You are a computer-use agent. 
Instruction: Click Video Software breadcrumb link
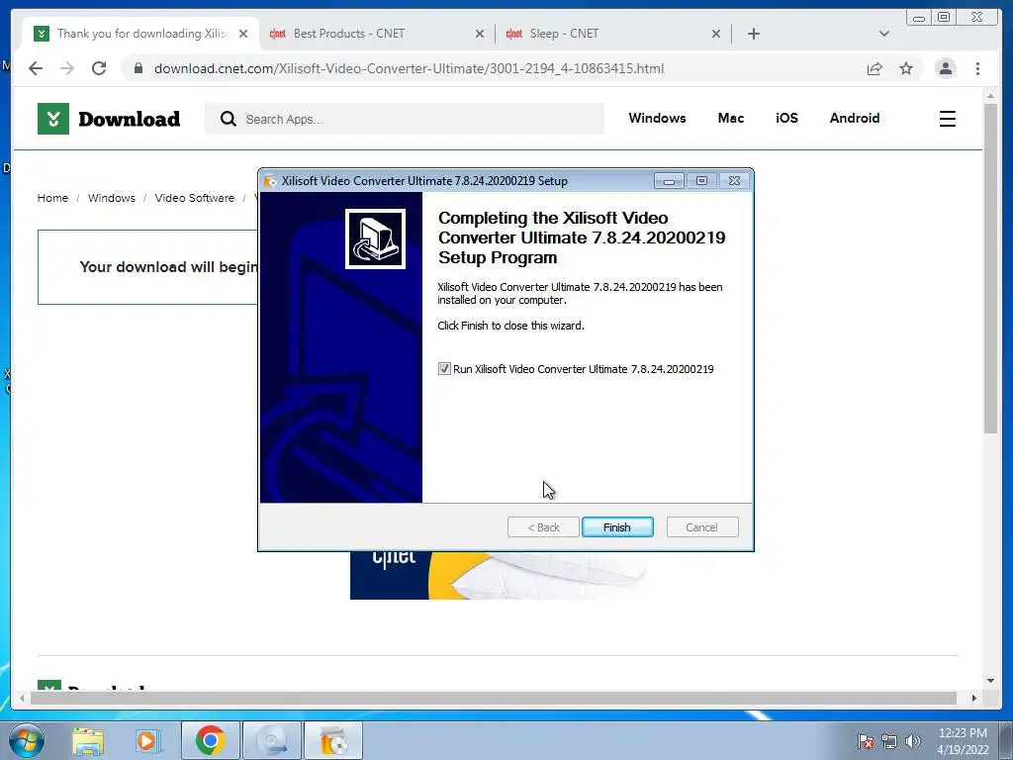pos(195,198)
